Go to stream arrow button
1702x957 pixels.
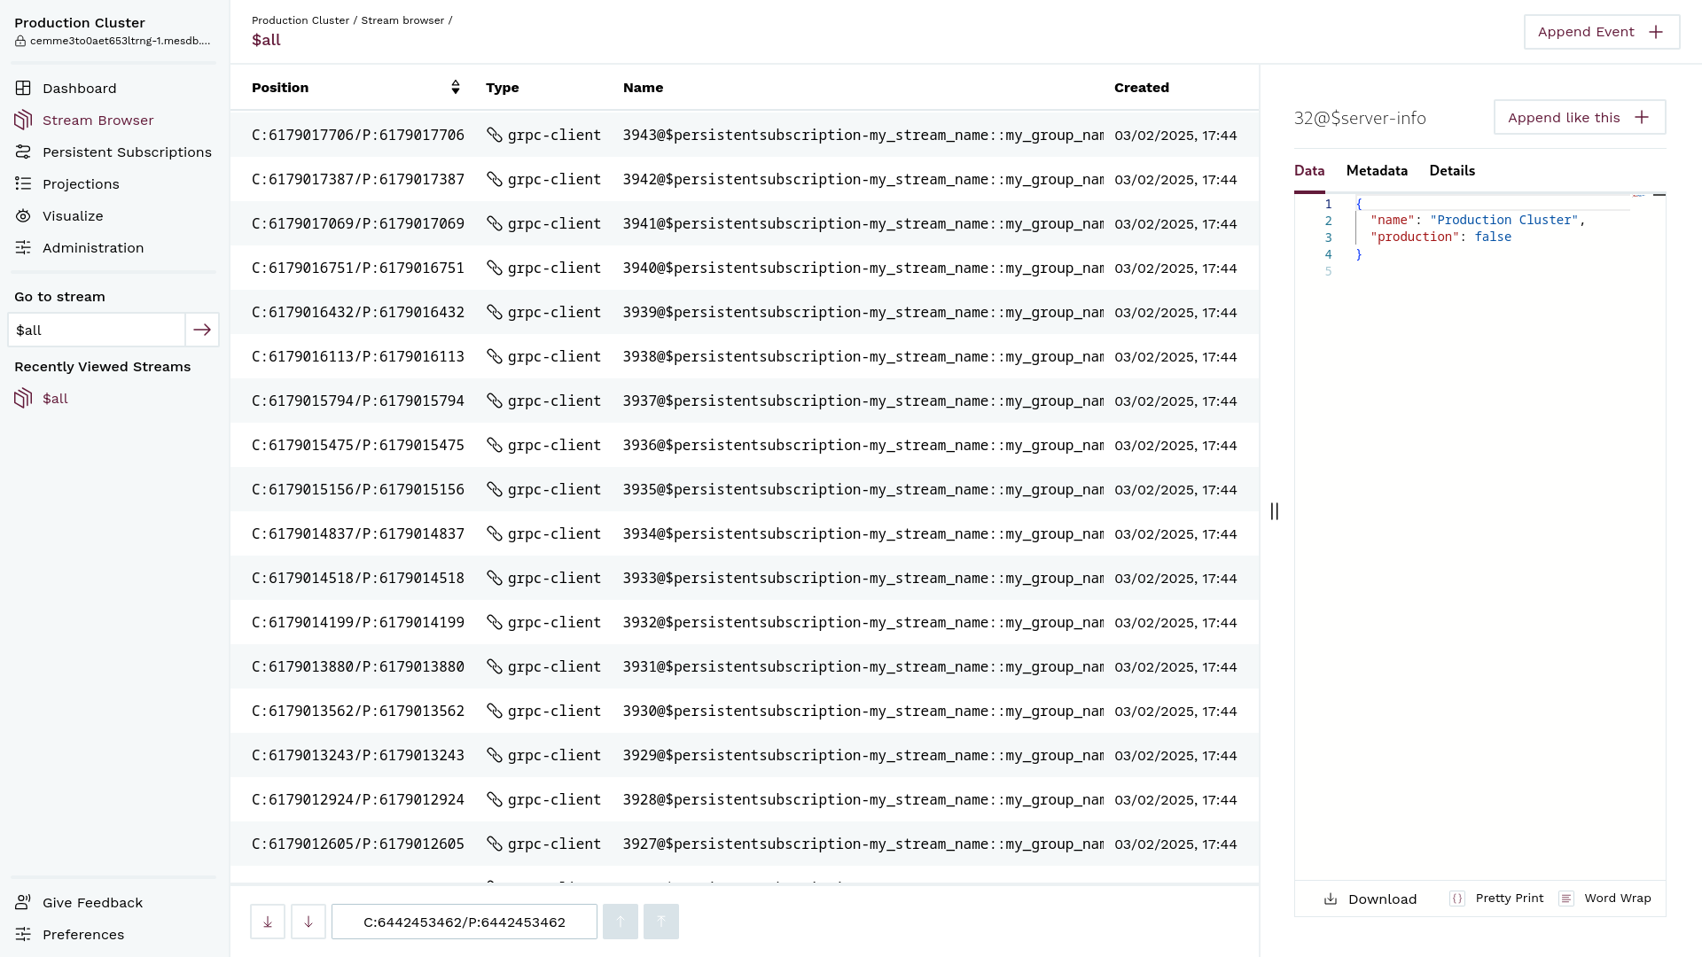click(x=202, y=330)
